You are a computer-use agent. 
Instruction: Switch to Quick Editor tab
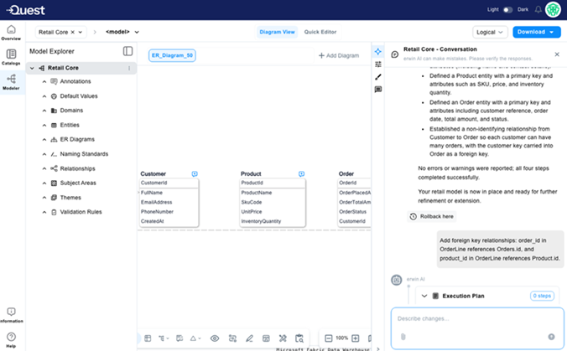coord(320,32)
